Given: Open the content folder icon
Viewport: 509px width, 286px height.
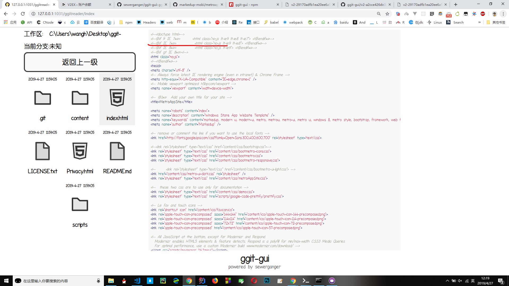Looking at the screenshot, I should (80, 98).
